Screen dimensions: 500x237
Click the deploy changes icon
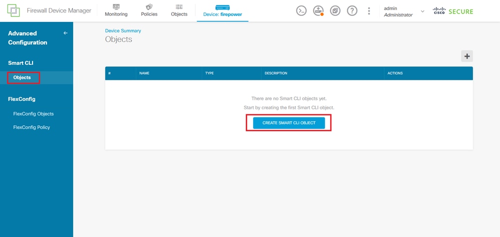click(x=318, y=11)
